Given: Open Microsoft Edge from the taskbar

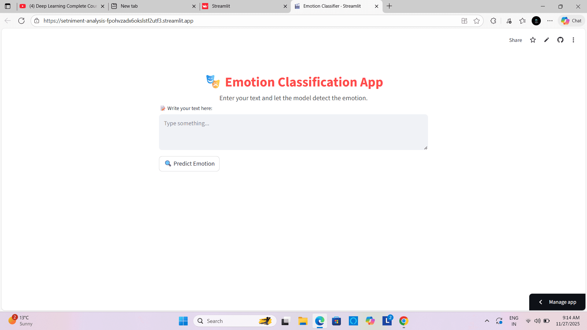Looking at the screenshot, I should coord(320,321).
